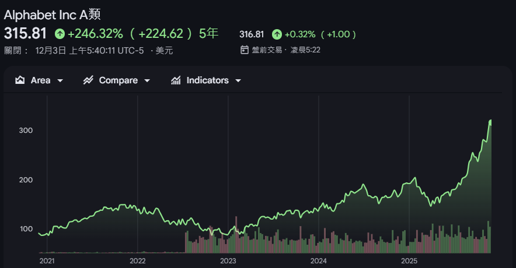
Task: Click the Area chart type icon
Action: (20, 80)
